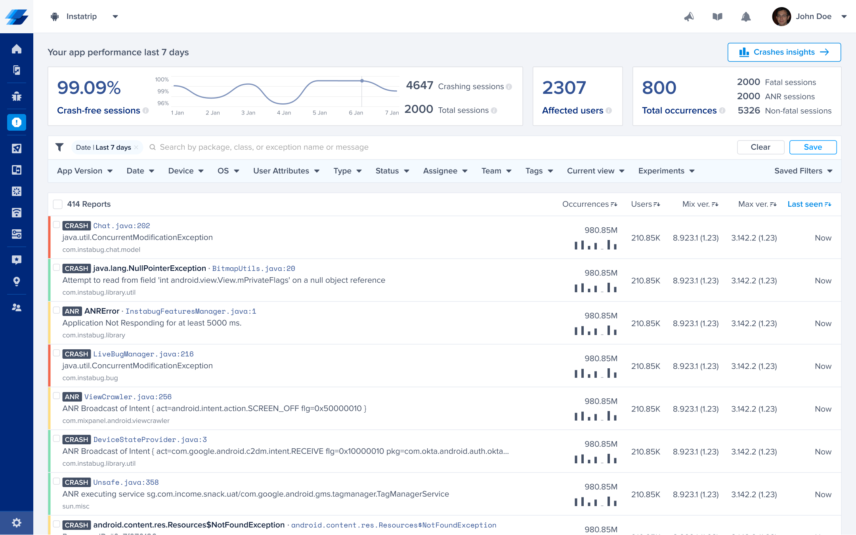
Task: Sort by Last seen column header
Action: pyautogui.click(x=809, y=204)
